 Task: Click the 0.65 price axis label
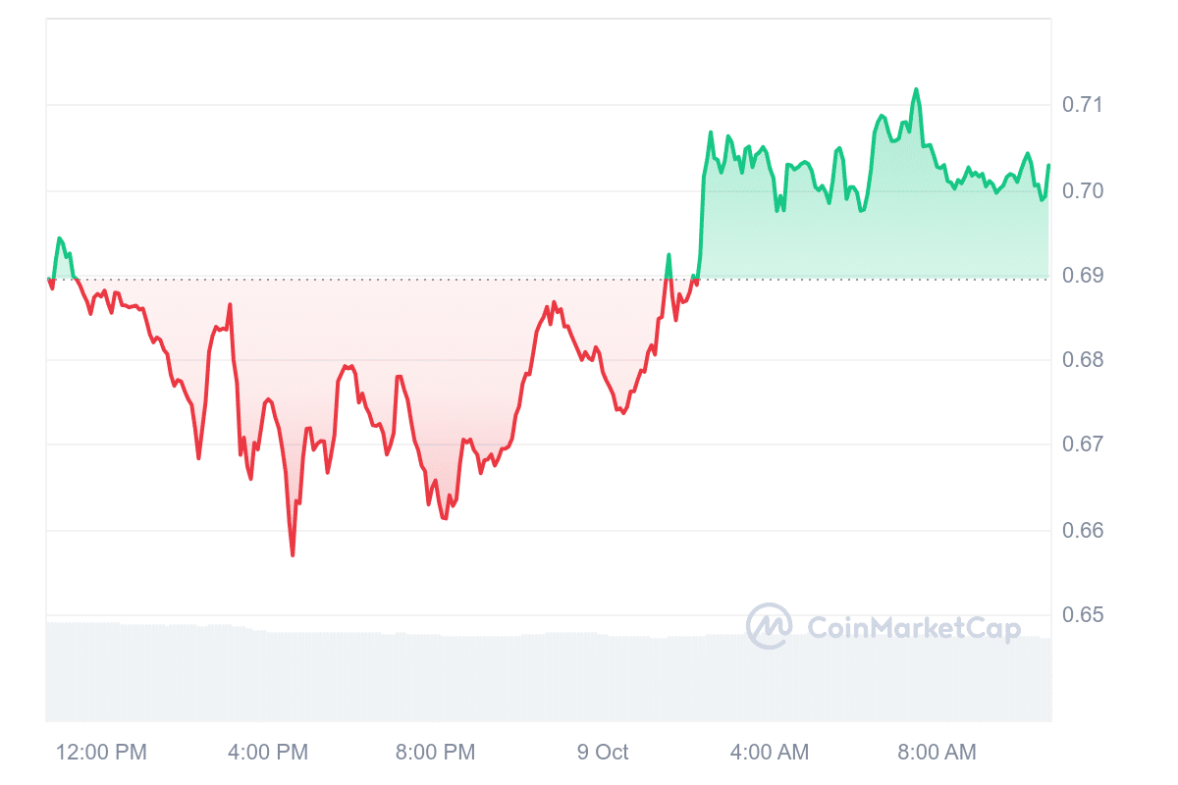tap(1081, 615)
